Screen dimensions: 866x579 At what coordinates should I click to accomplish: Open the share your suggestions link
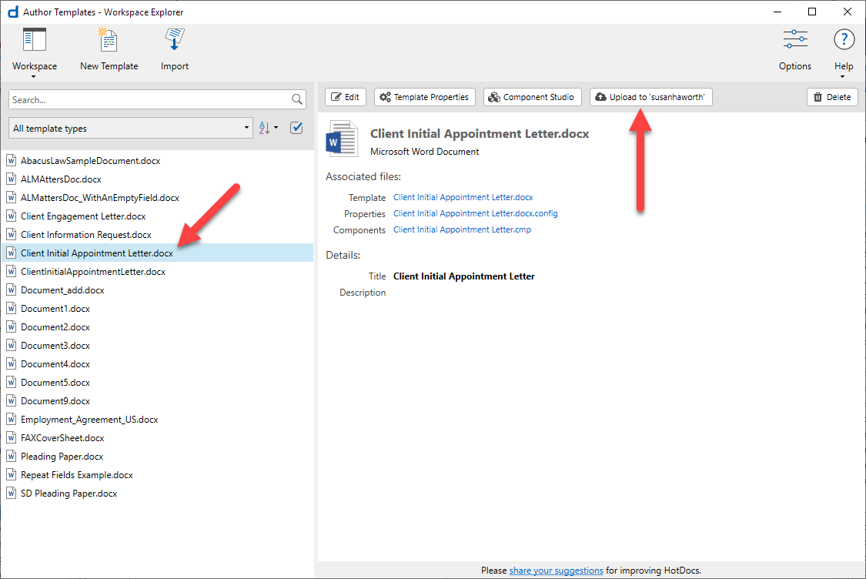tap(556, 571)
